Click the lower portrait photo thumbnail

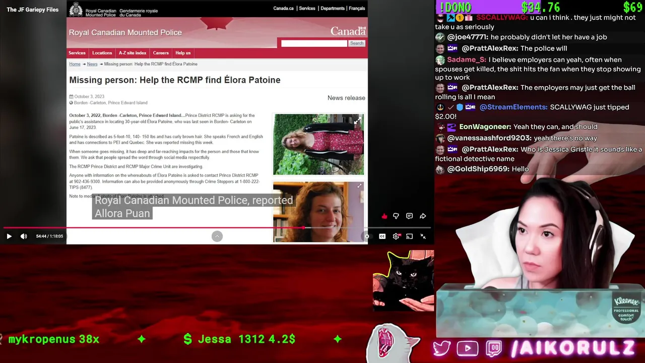[x=318, y=212]
